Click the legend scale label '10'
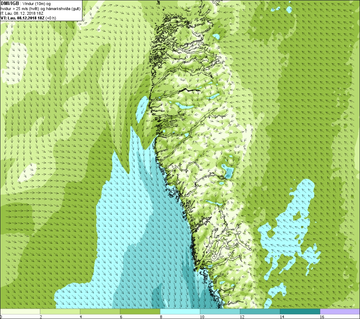The image size is (360, 319). (x=202, y=317)
